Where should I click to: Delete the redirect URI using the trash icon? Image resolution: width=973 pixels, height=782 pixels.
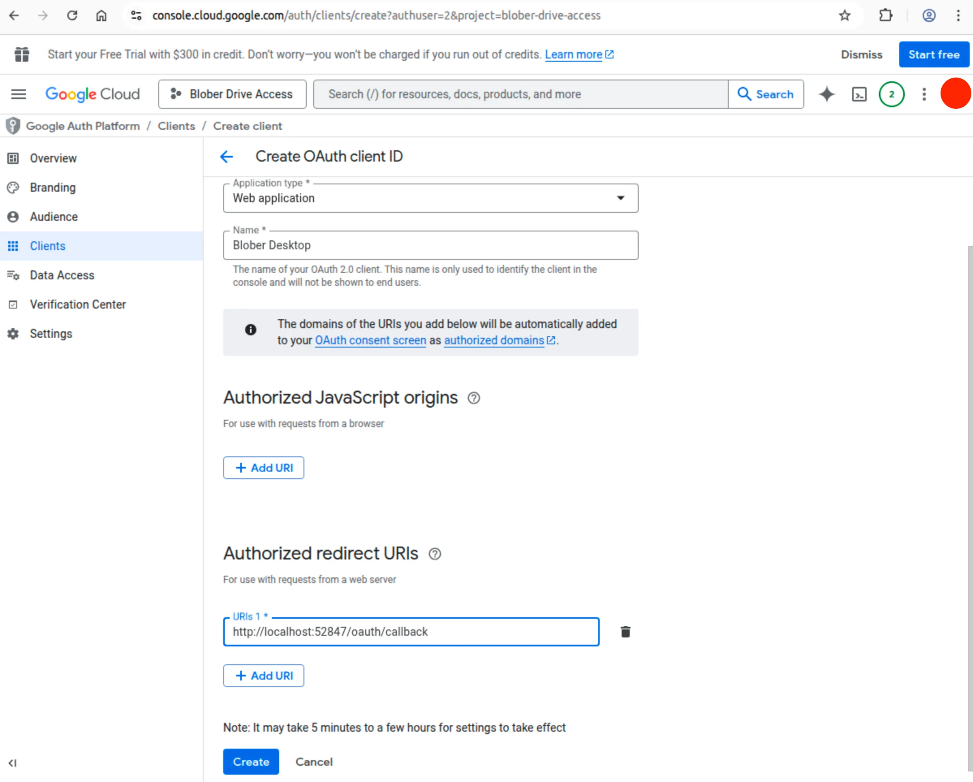(x=626, y=632)
